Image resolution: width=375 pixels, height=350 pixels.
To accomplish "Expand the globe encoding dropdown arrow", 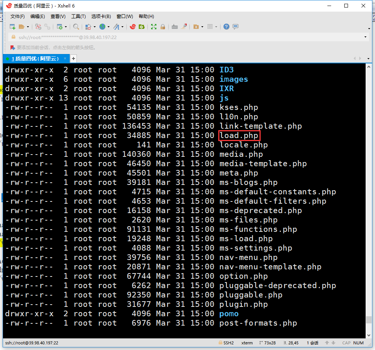I will [x=108, y=27].
